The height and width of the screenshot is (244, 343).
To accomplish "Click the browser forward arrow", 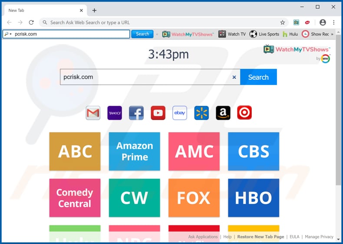I will (20, 22).
